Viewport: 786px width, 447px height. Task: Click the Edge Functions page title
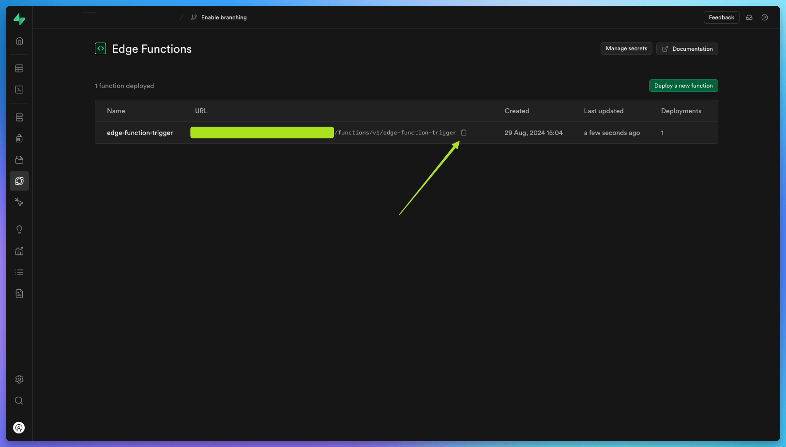152,49
